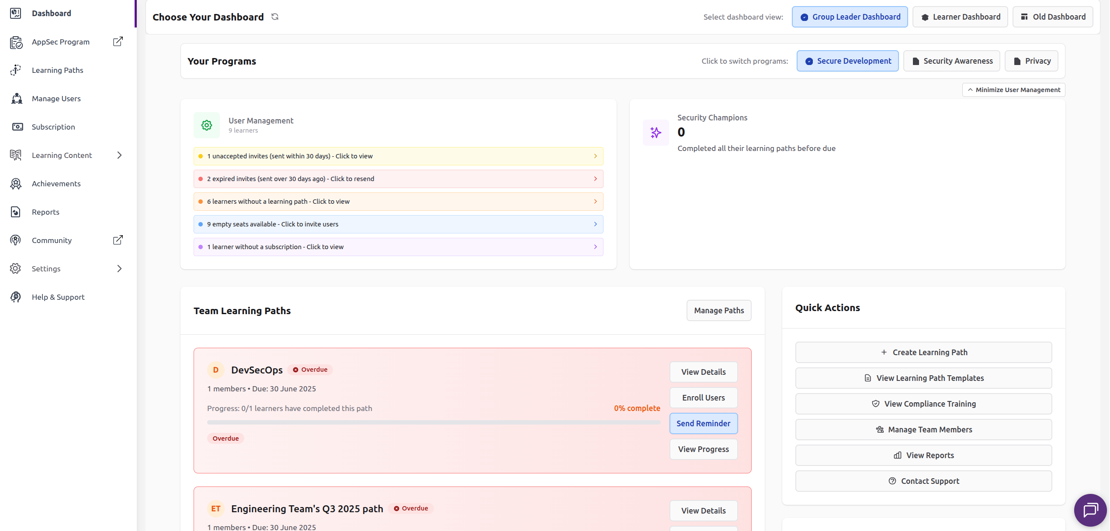The height and width of the screenshot is (531, 1110).
Task: Switch to Privacy program
Action: pyautogui.click(x=1031, y=61)
